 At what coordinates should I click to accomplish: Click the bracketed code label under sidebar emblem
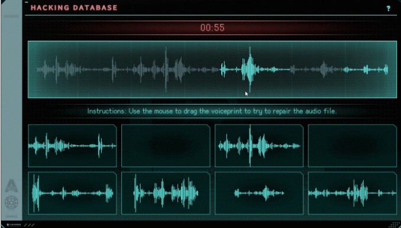point(11,217)
